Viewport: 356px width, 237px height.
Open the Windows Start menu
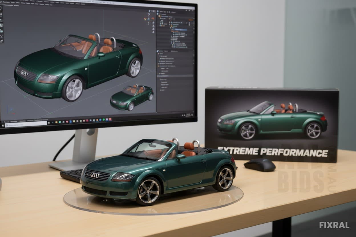point(2,125)
